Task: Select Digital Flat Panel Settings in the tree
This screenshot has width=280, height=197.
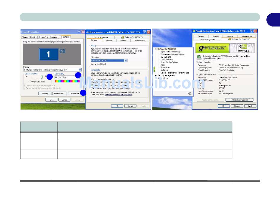Action: coord(170,52)
